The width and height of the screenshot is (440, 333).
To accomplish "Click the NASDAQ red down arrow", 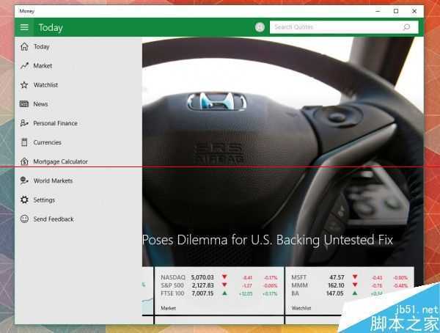I will click(224, 277).
